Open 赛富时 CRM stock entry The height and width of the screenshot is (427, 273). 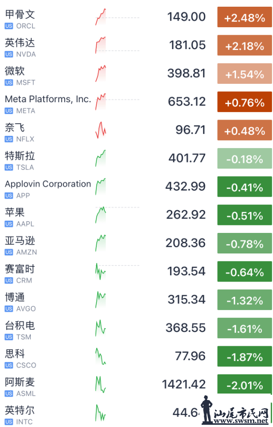coord(20,269)
